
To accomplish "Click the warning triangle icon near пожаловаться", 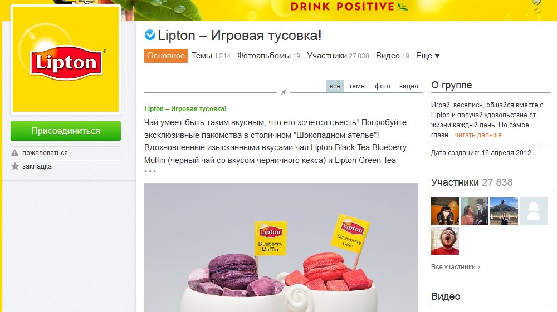I will [x=14, y=153].
